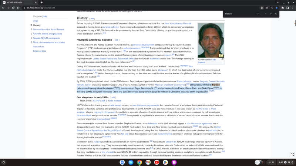Open system tray showing time 9:43
The width and height of the screenshot is (296, 166).
click(286, 162)
